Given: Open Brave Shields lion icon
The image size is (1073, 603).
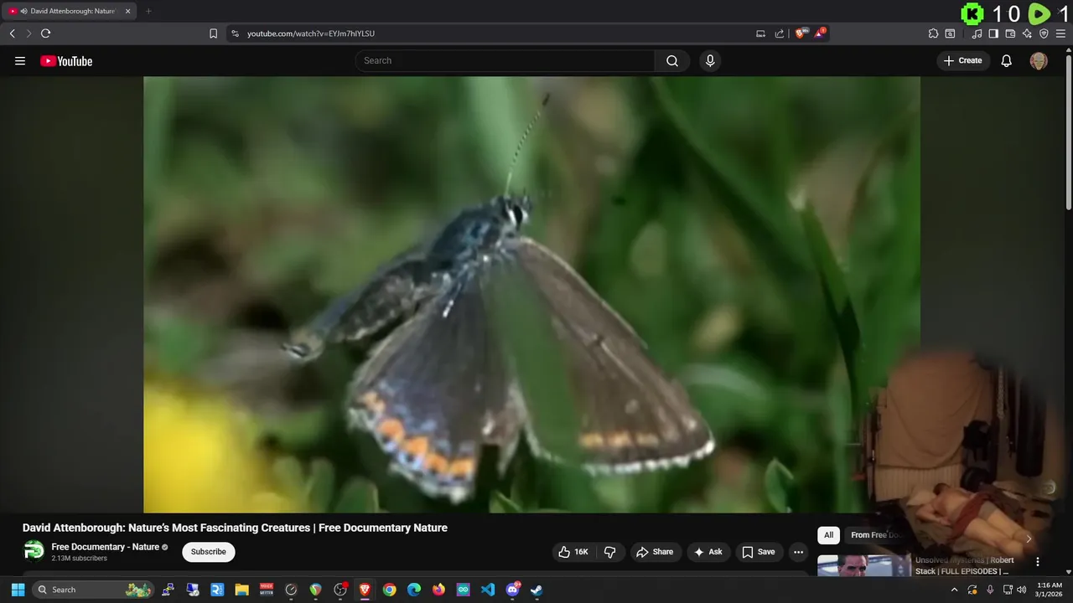Looking at the screenshot, I should [x=801, y=33].
